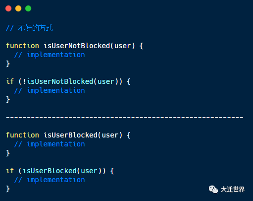Image resolution: width=253 pixels, height=201 pixels.
Task: Click the dashed separator line
Action: click(x=125, y=117)
